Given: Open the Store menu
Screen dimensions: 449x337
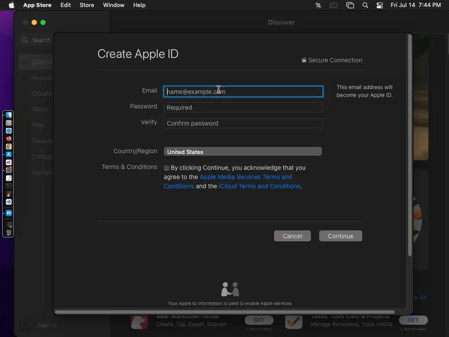Looking at the screenshot, I should click(x=87, y=5).
